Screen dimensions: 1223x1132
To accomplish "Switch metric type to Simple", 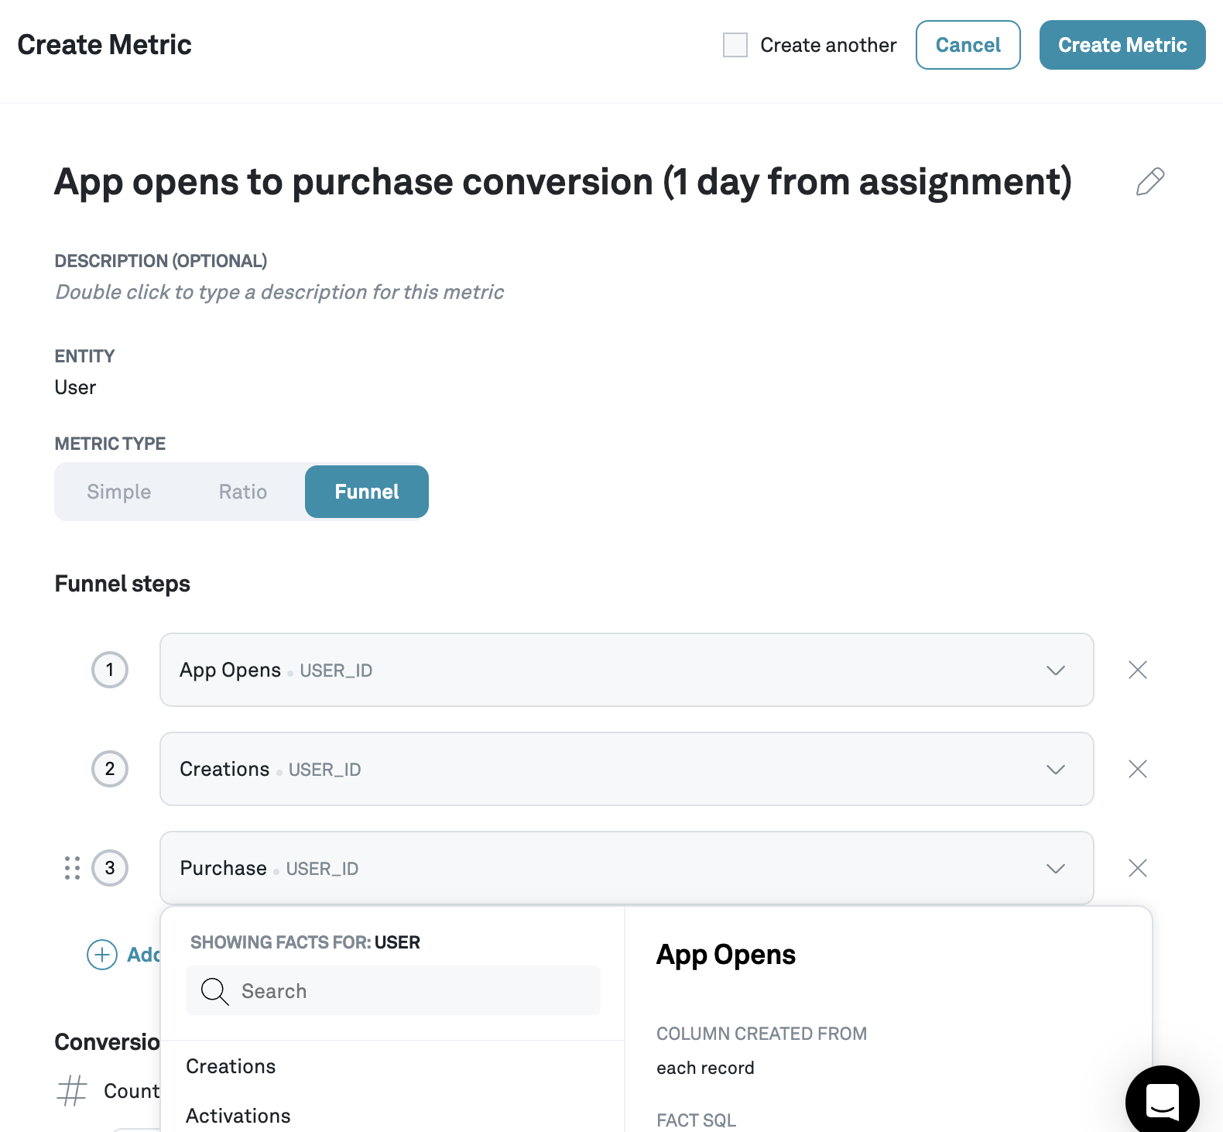I will point(119,492).
